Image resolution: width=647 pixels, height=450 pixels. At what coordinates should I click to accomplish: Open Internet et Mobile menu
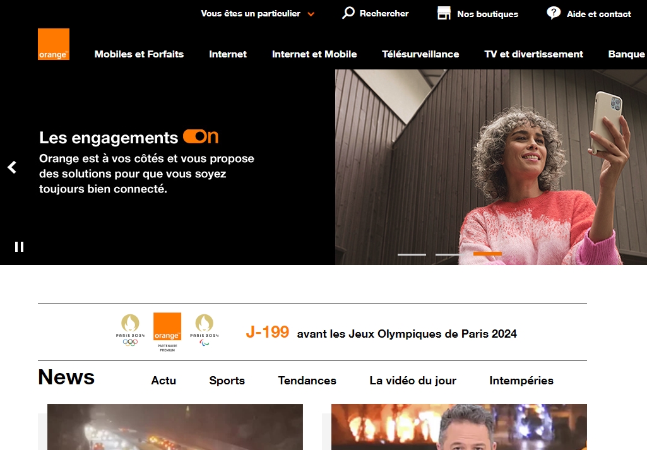click(314, 54)
